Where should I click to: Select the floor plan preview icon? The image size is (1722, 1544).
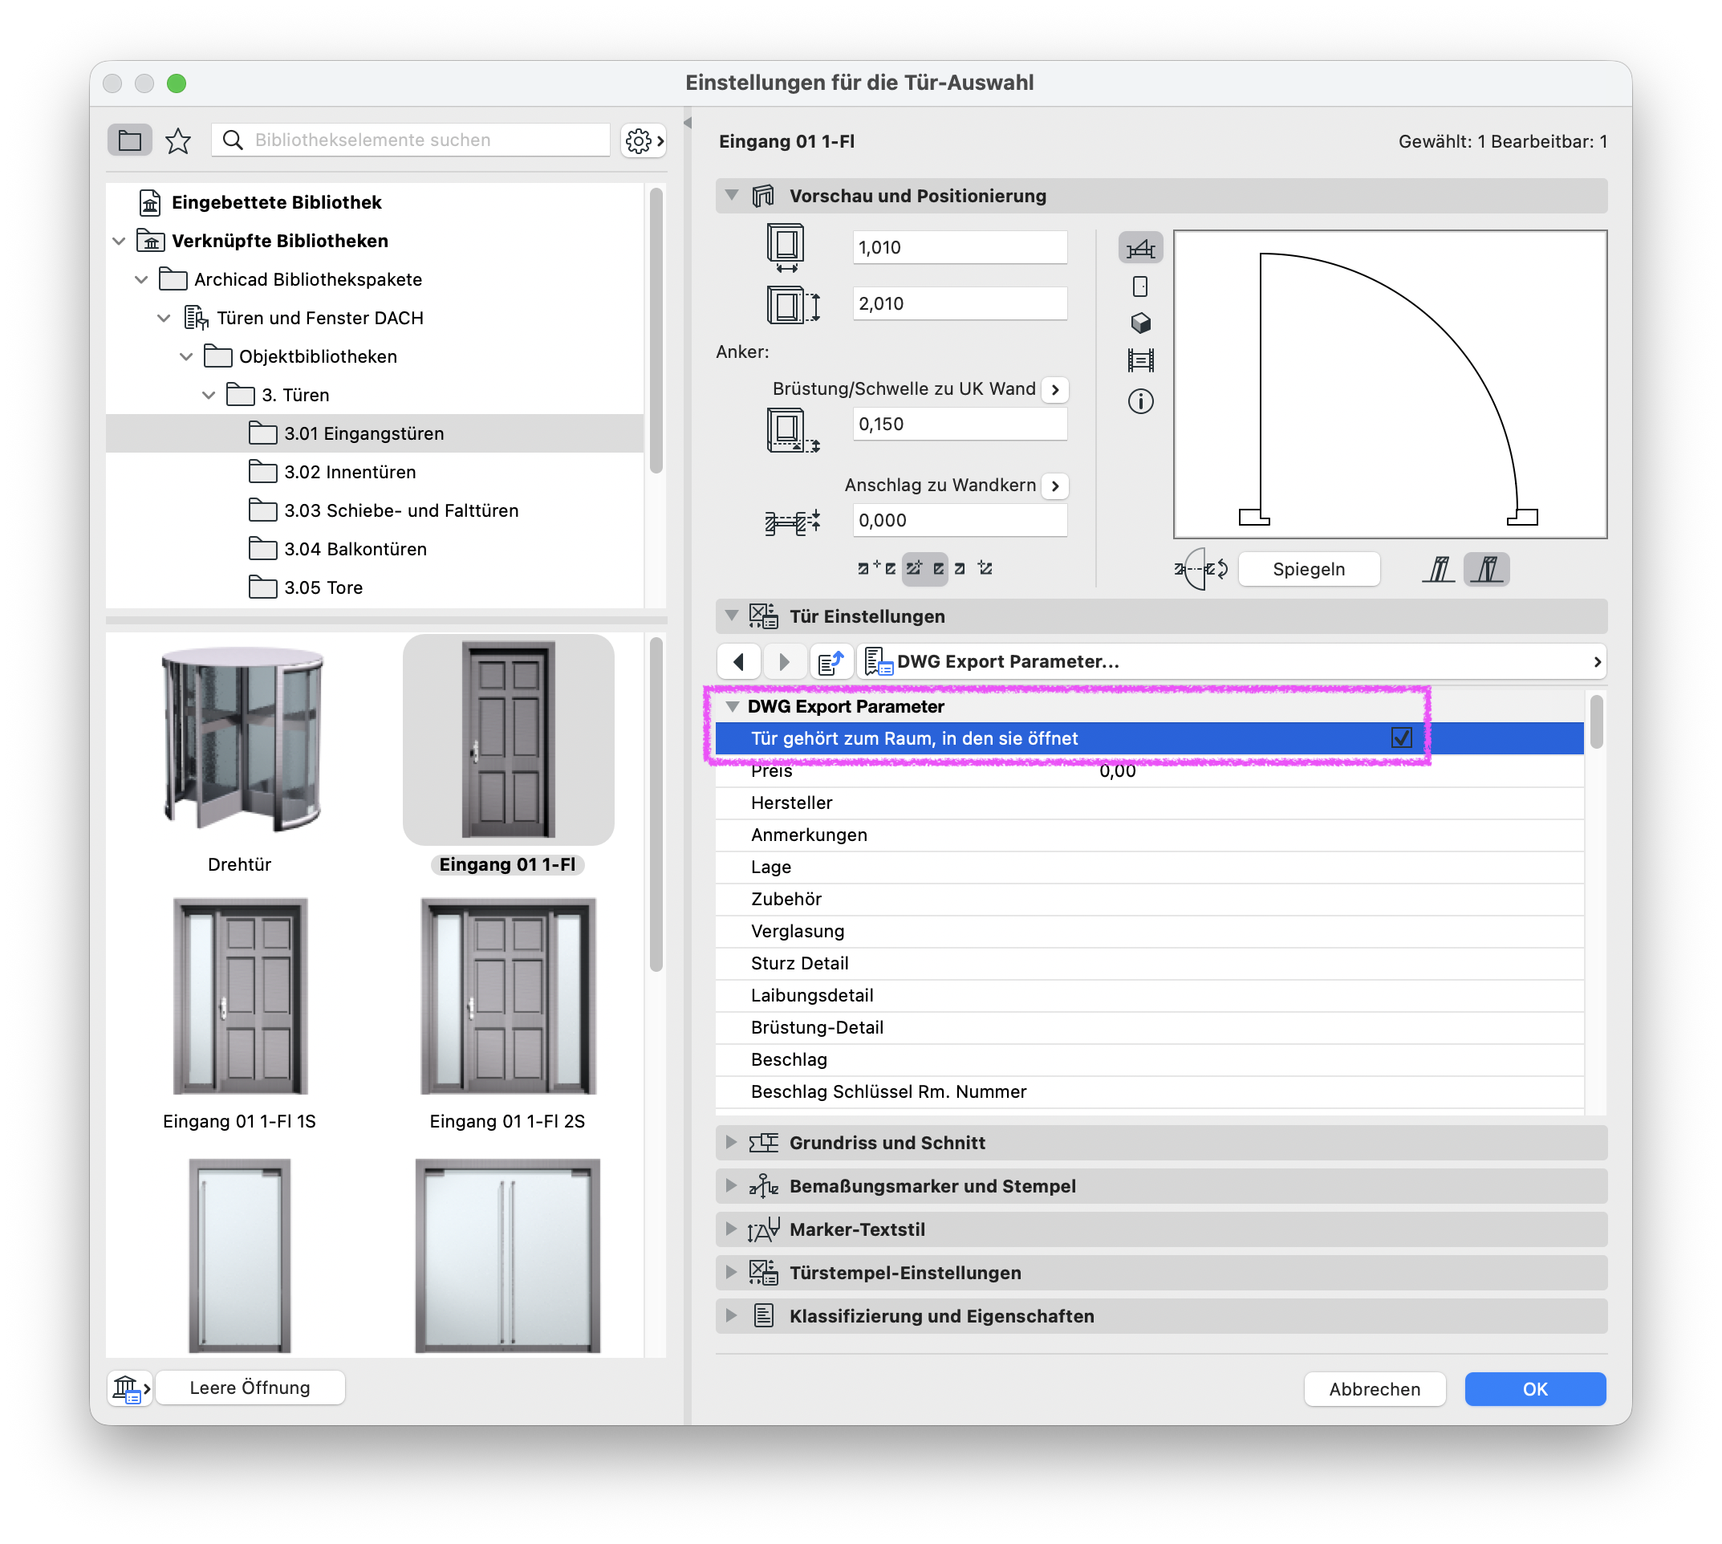click(1140, 249)
